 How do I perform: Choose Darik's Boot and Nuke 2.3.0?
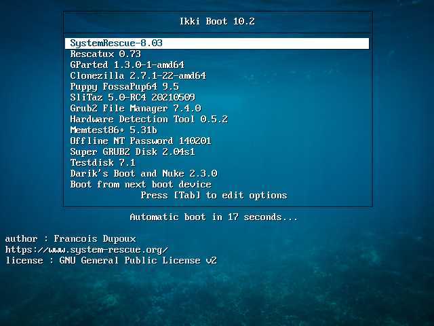tap(144, 174)
